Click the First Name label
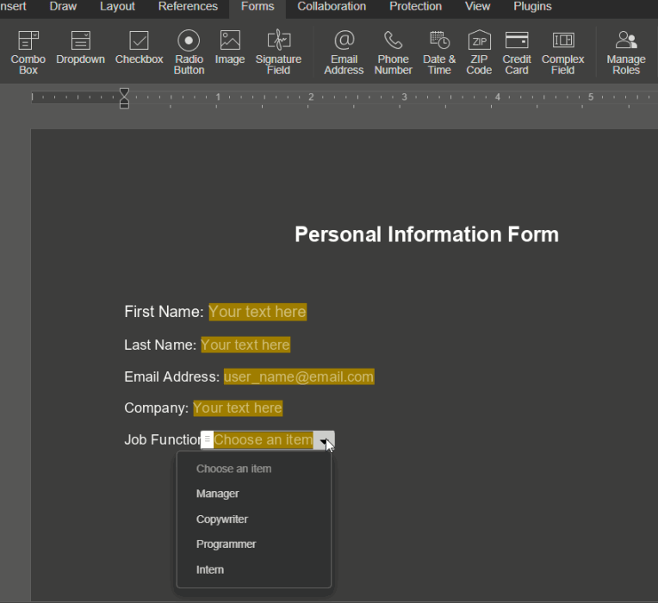The width and height of the screenshot is (658, 603). pyautogui.click(x=164, y=312)
